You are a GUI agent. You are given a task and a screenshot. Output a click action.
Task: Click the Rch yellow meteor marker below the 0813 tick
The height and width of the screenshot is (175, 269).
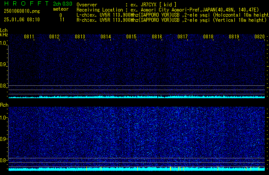pos(87,169)
